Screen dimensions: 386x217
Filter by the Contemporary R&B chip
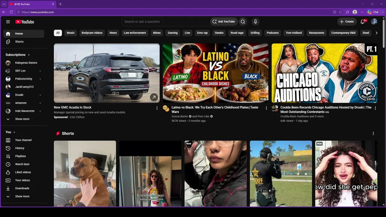343,33
